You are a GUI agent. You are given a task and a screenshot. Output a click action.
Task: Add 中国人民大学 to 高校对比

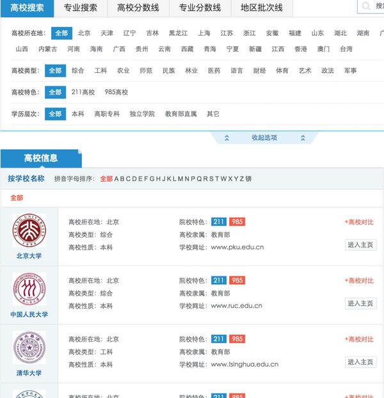pyautogui.click(x=359, y=281)
